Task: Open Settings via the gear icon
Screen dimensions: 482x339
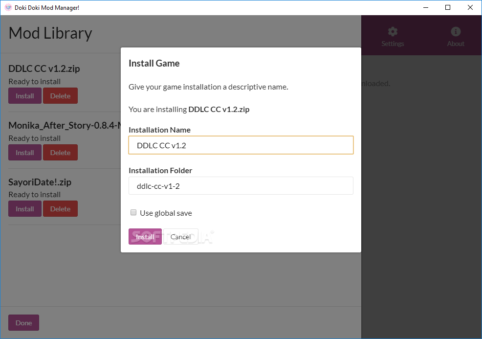Action: click(x=393, y=32)
